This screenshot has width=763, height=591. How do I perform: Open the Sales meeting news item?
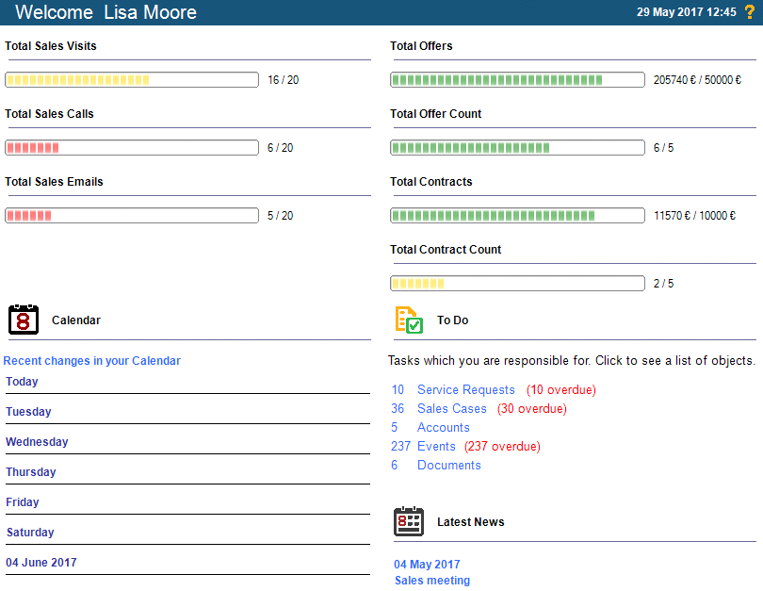[x=432, y=581]
